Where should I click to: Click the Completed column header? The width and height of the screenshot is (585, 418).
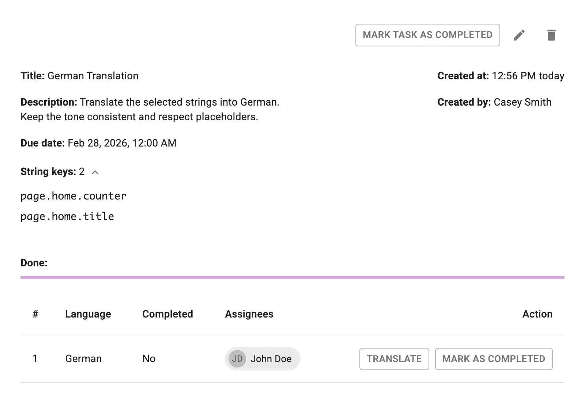[168, 314]
